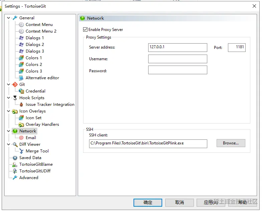Select the Icon Set row
This screenshot has width=264, height=211.
[x=33, y=118]
